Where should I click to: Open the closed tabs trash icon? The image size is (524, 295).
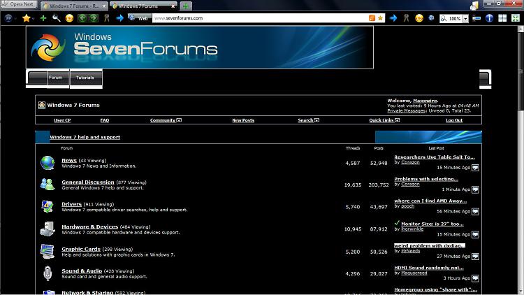coord(474,6)
